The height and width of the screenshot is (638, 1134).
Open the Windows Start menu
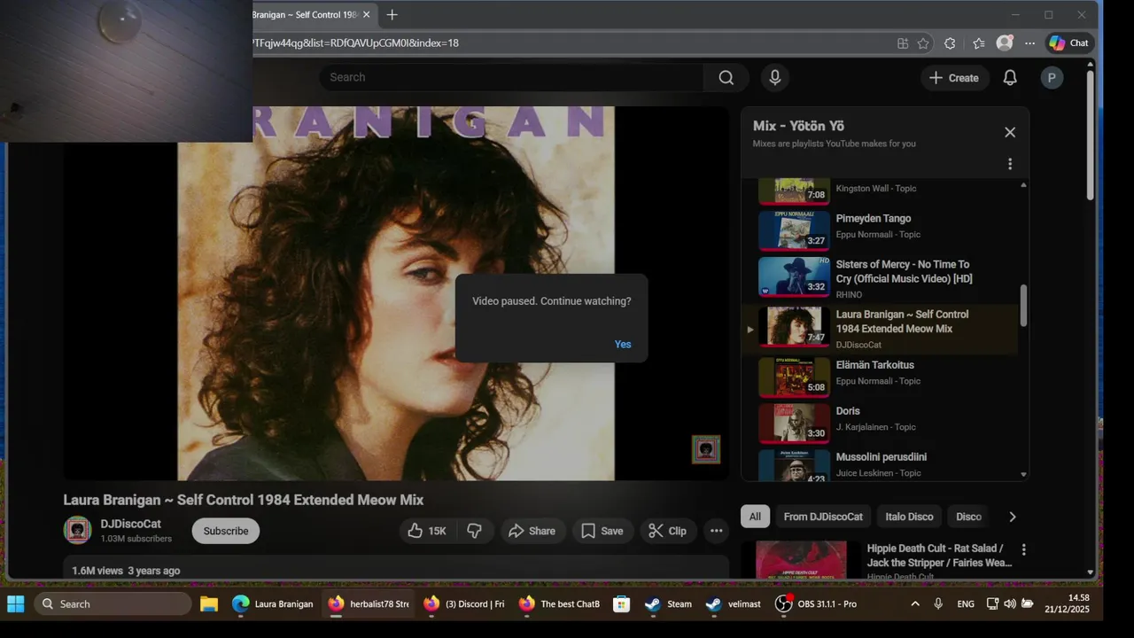click(16, 603)
